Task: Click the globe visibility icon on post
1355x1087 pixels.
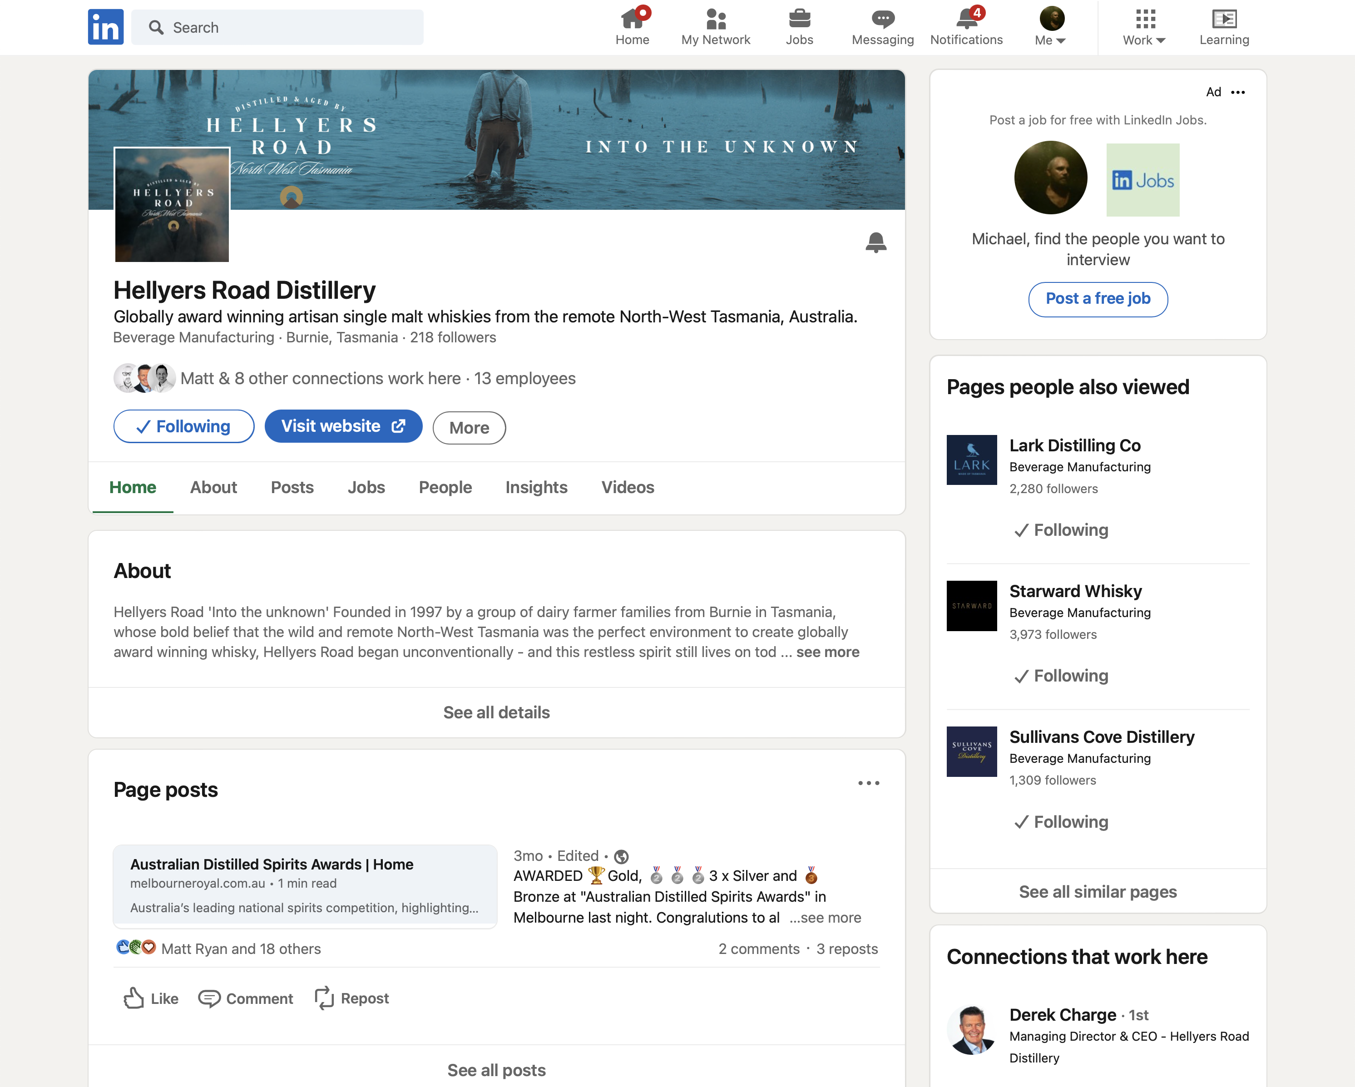Action: 621,856
